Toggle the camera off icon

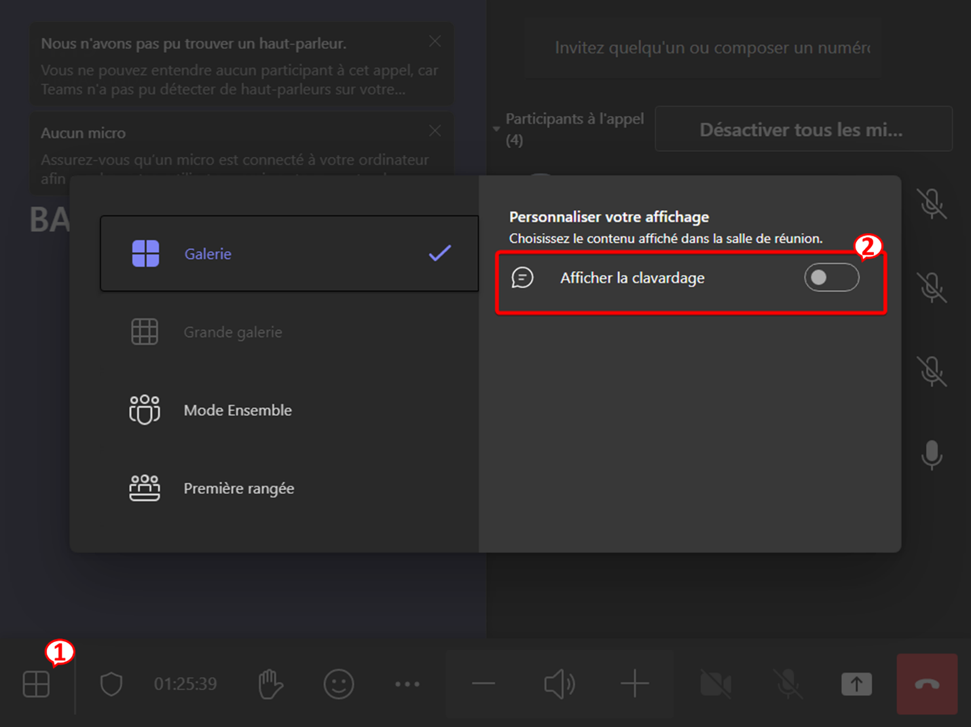click(716, 684)
